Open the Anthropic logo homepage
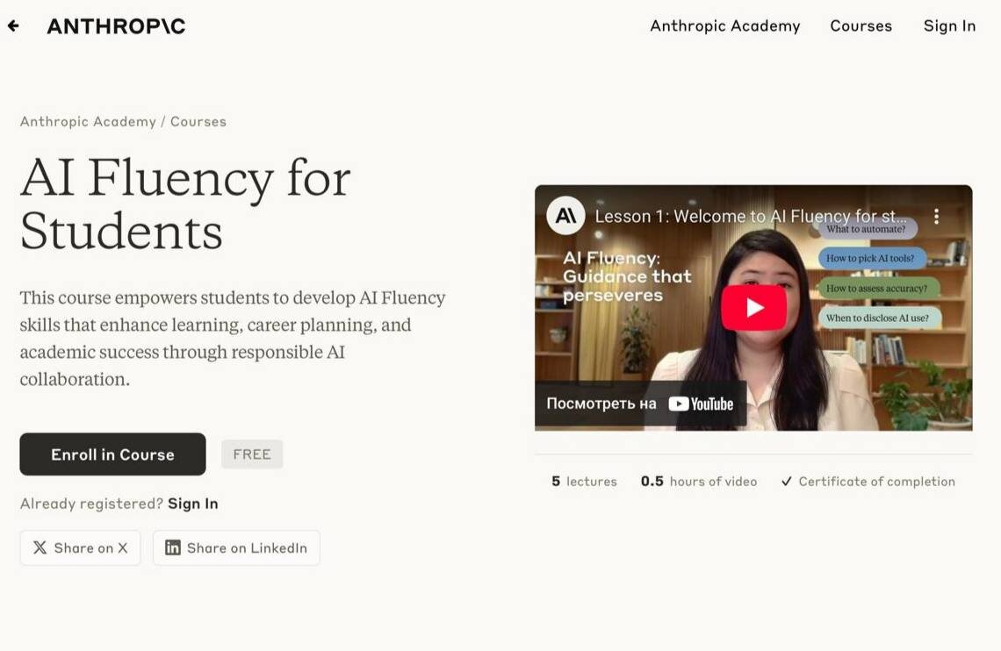The width and height of the screenshot is (1001, 651). tap(116, 26)
